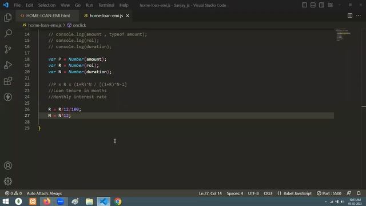Click line number 22 in the gutter

click(27, 84)
